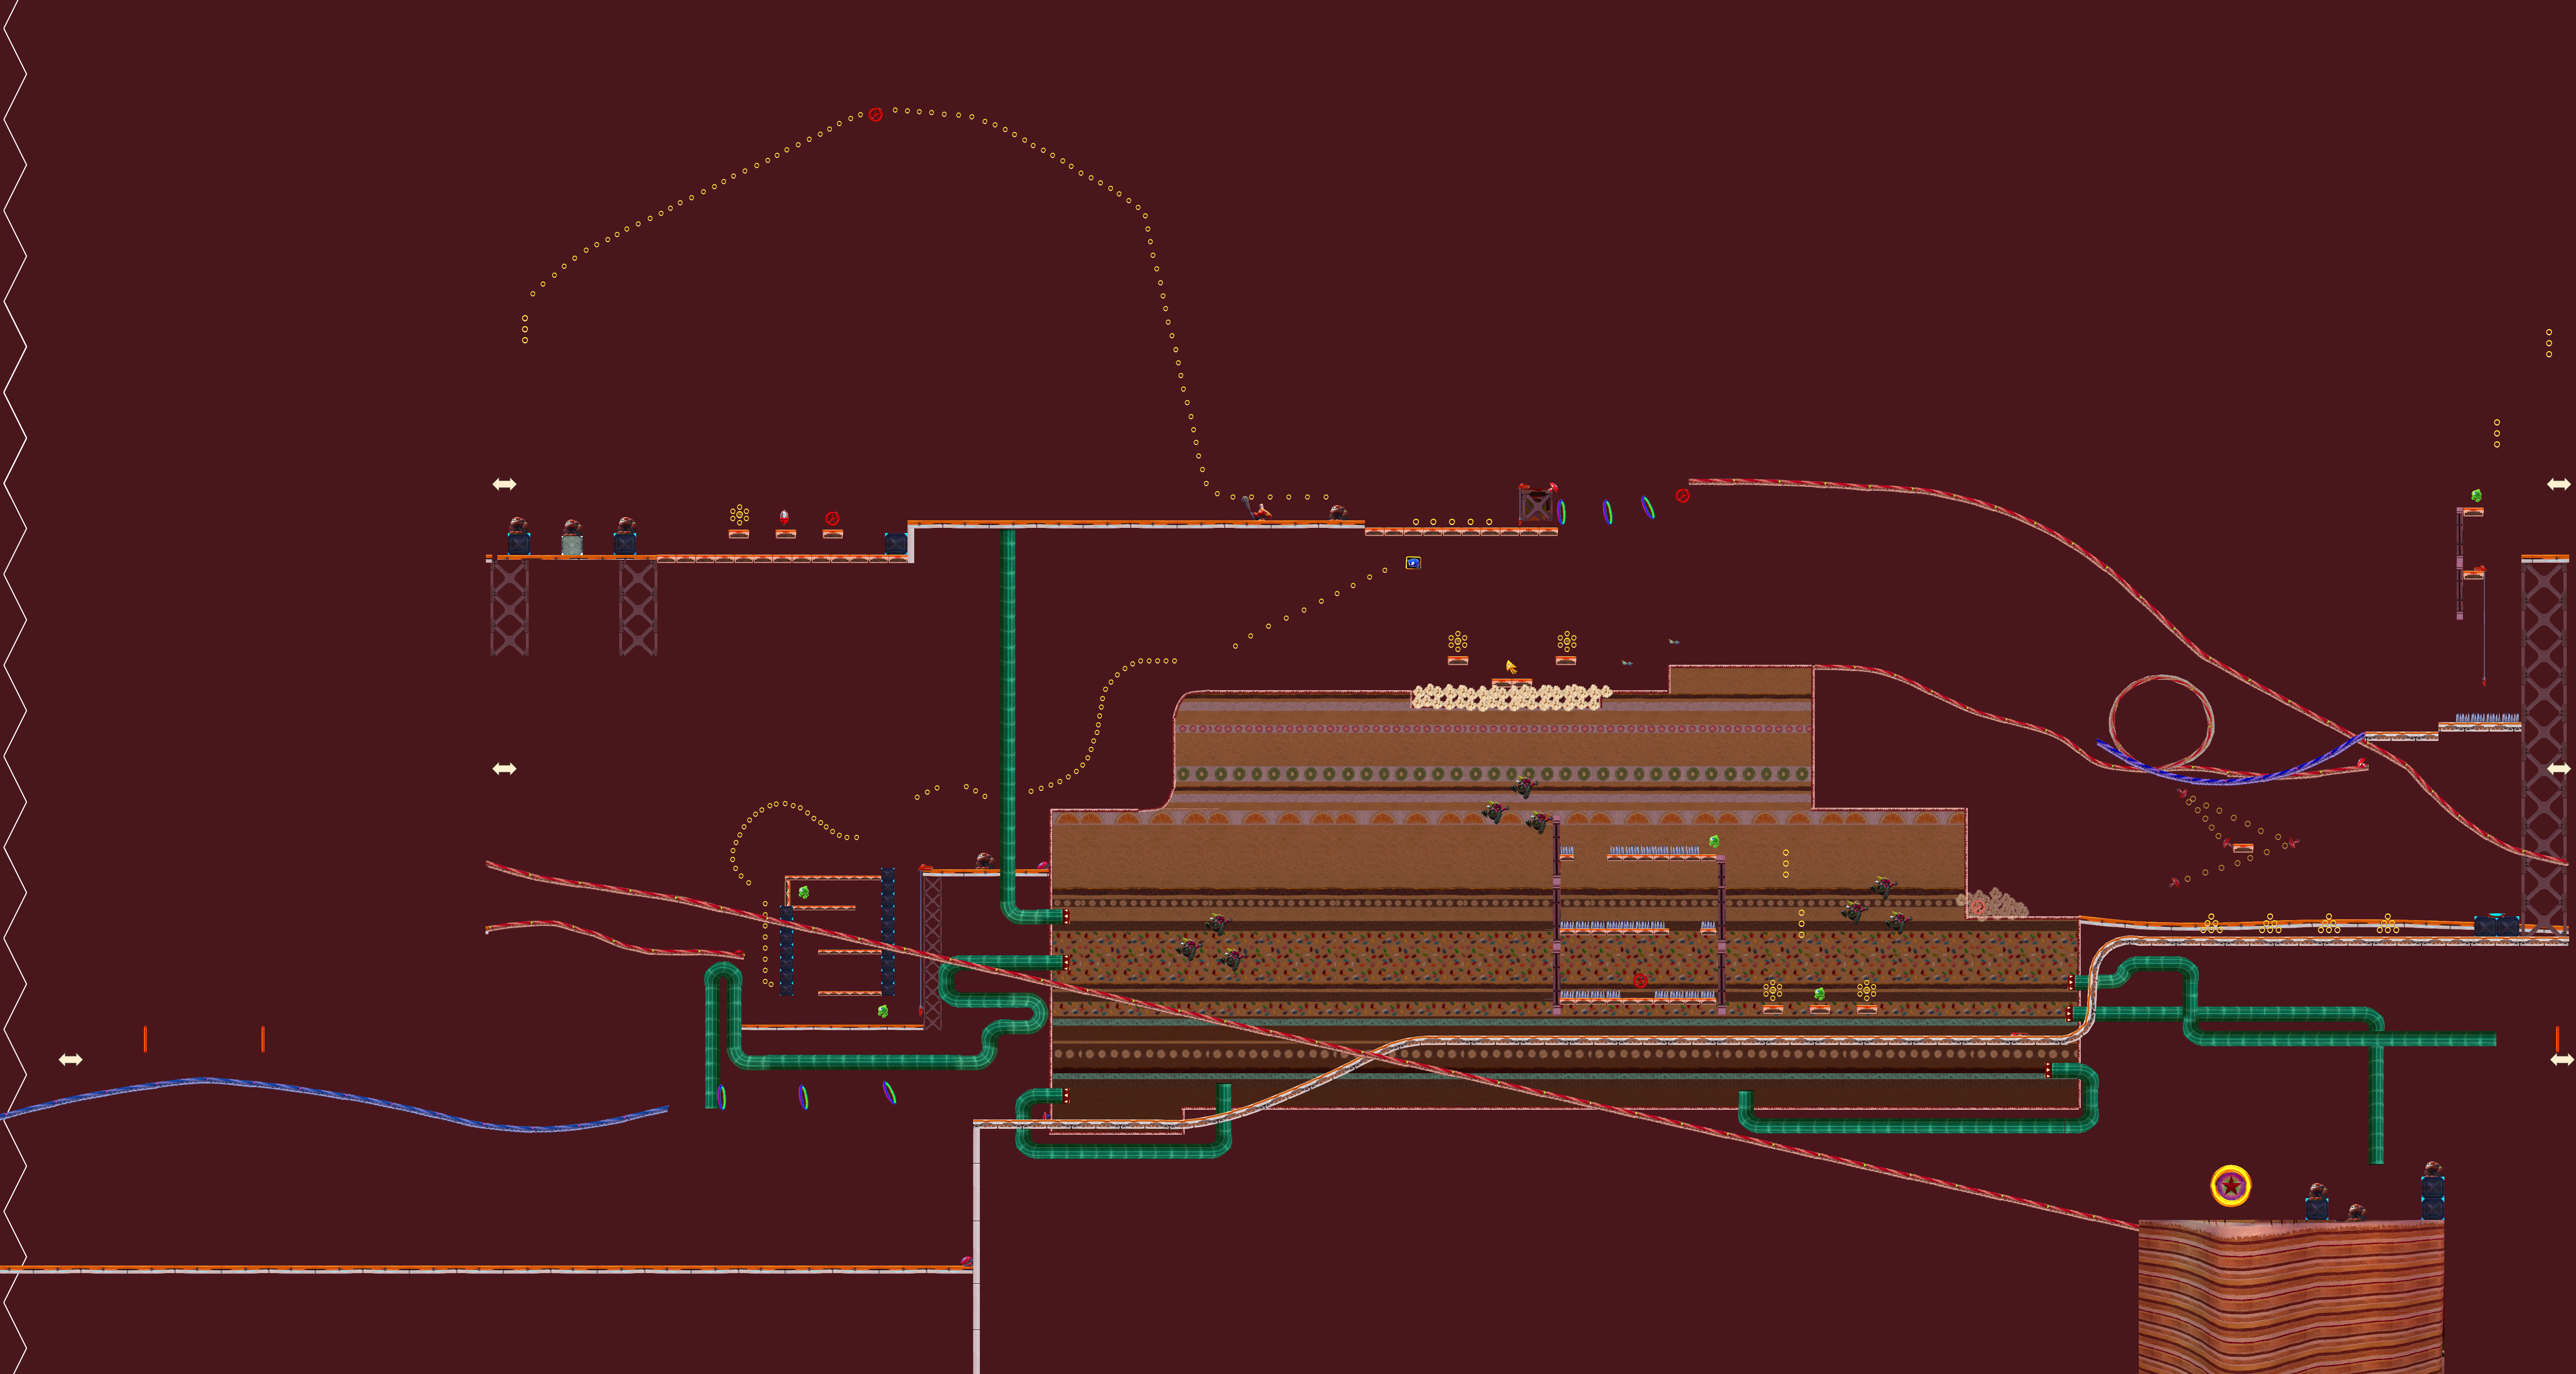Click robot on upper walkway right of crab

(1338, 512)
